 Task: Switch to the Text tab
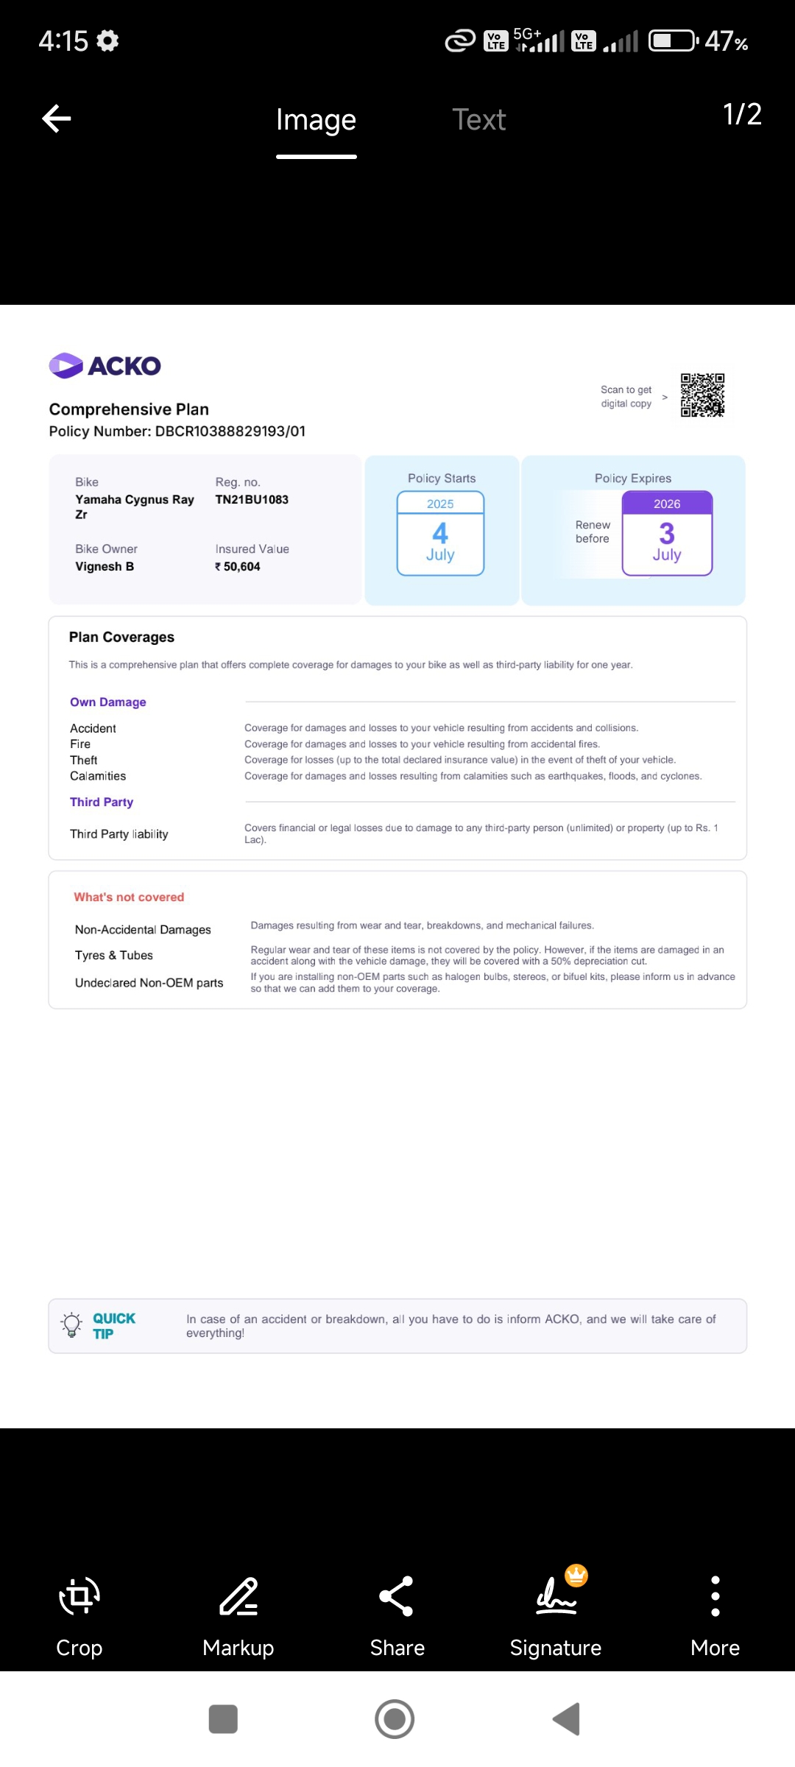[478, 120]
